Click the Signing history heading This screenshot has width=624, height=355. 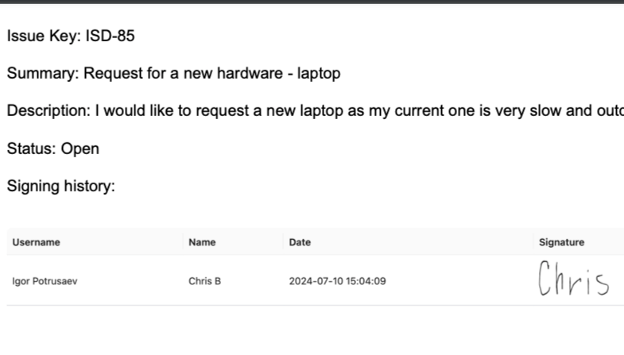click(x=61, y=187)
